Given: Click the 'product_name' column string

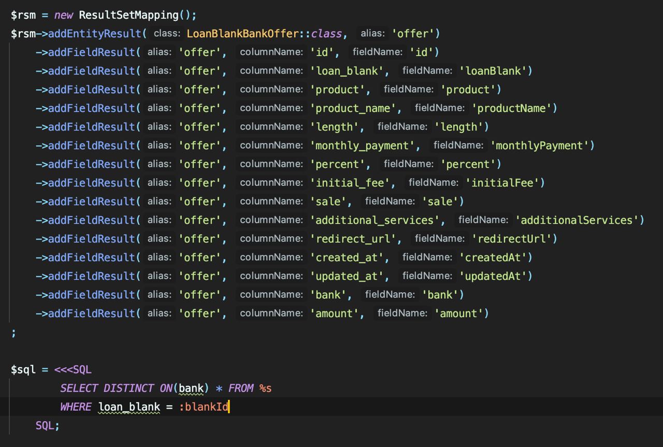Looking at the screenshot, I should 353,108.
